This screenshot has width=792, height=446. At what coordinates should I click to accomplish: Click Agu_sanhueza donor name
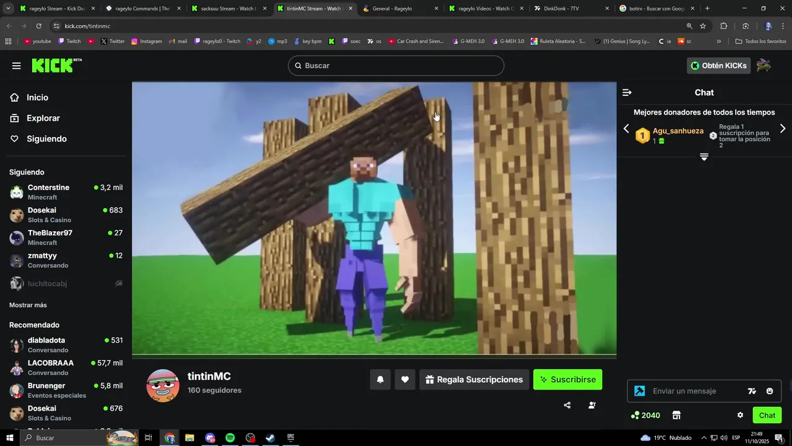pos(678,131)
